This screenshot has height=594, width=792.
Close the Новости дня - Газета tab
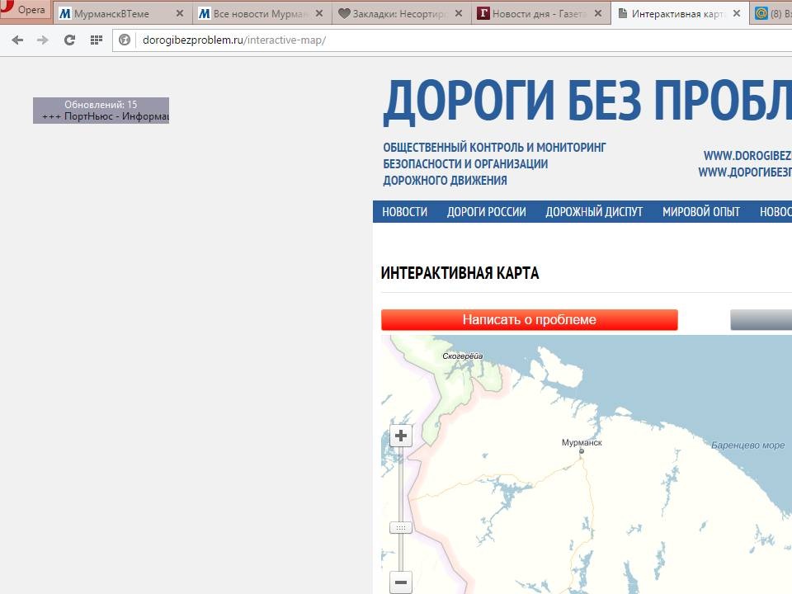(598, 14)
